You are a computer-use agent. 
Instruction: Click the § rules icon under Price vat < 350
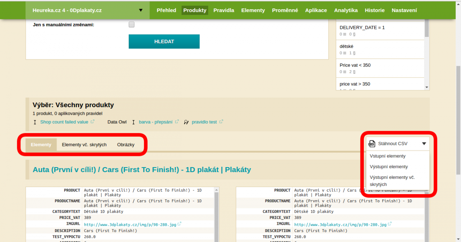(354, 72)
